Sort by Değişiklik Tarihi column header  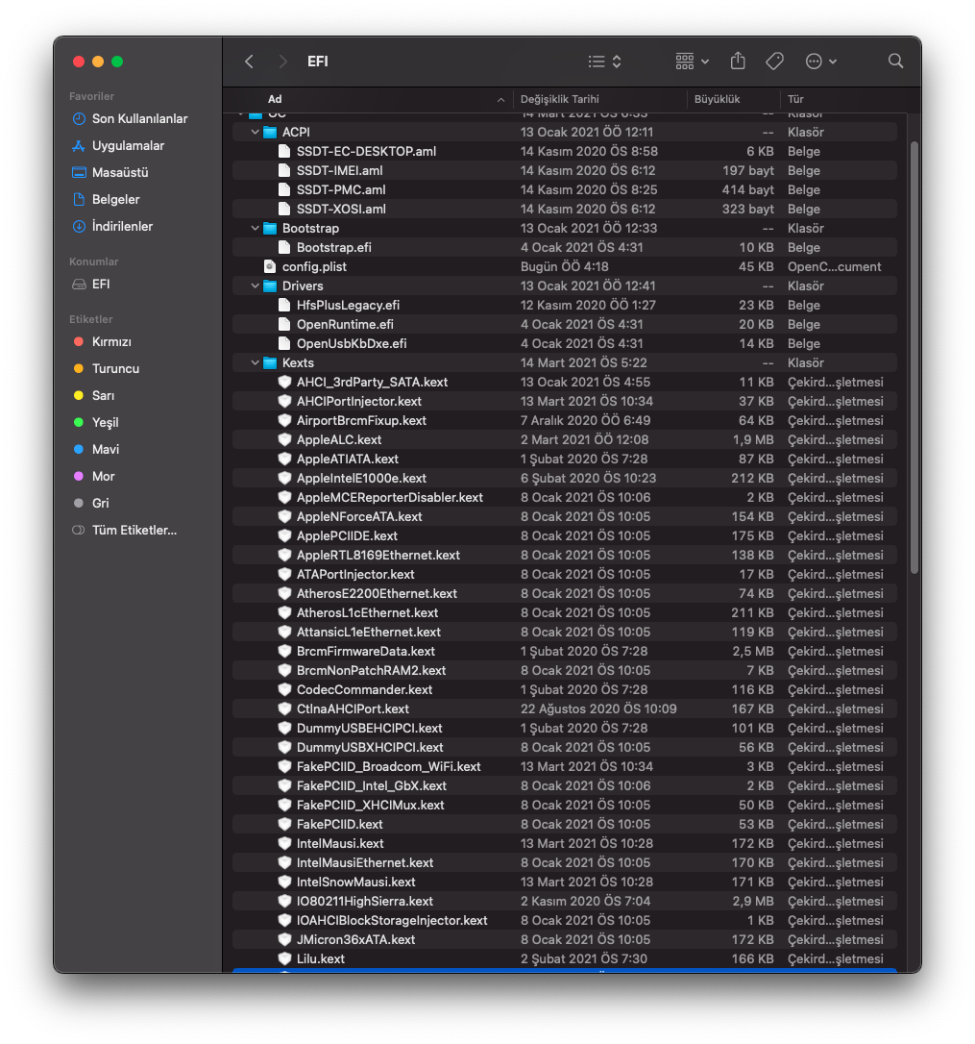pos(559,99)
